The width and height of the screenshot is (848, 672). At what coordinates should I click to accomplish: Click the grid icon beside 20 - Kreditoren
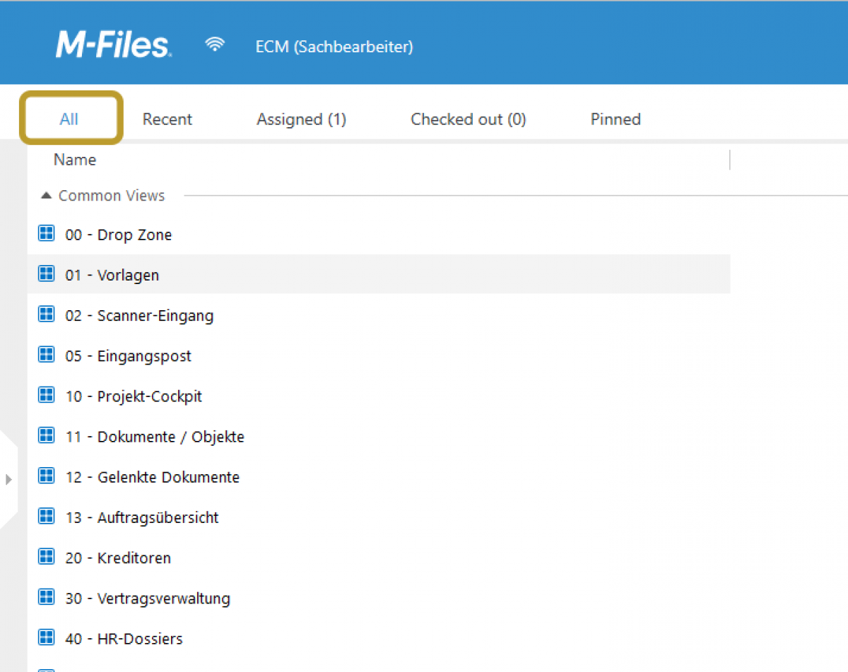pos(46,557)
